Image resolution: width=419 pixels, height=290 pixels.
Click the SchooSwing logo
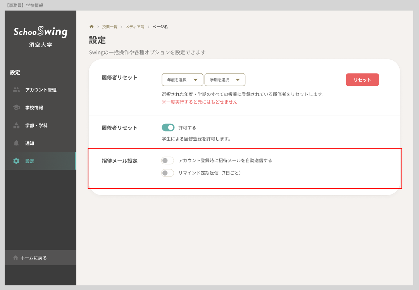click(40, 32)
